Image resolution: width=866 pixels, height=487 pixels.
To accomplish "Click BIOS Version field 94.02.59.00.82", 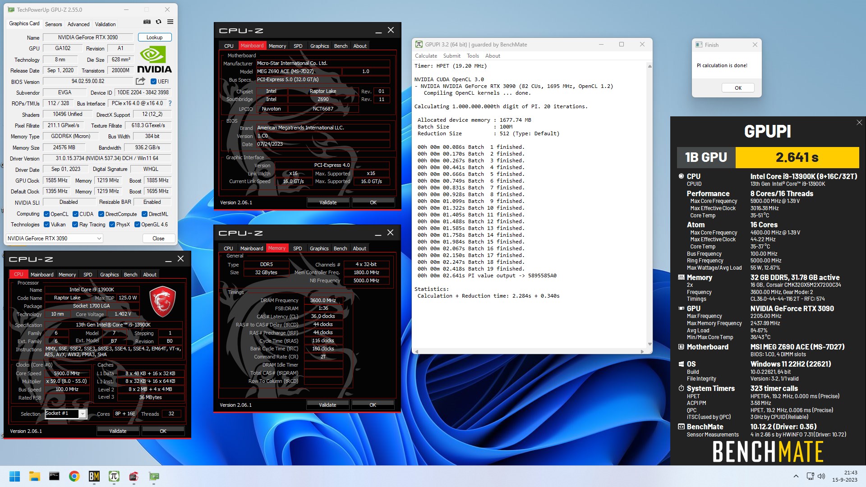I will [88, 82].
